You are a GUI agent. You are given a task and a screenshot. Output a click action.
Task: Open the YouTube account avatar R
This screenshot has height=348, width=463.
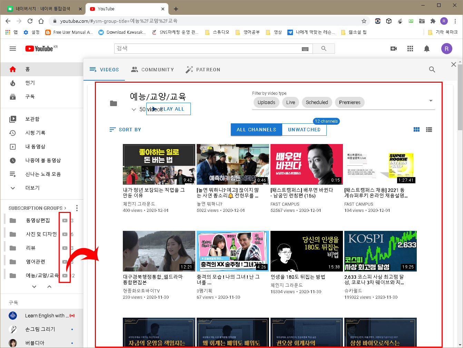446,49
